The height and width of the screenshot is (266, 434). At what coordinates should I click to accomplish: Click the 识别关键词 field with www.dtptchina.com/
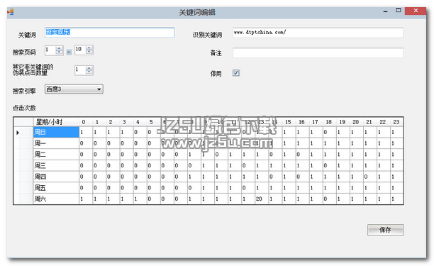[318, 33]
